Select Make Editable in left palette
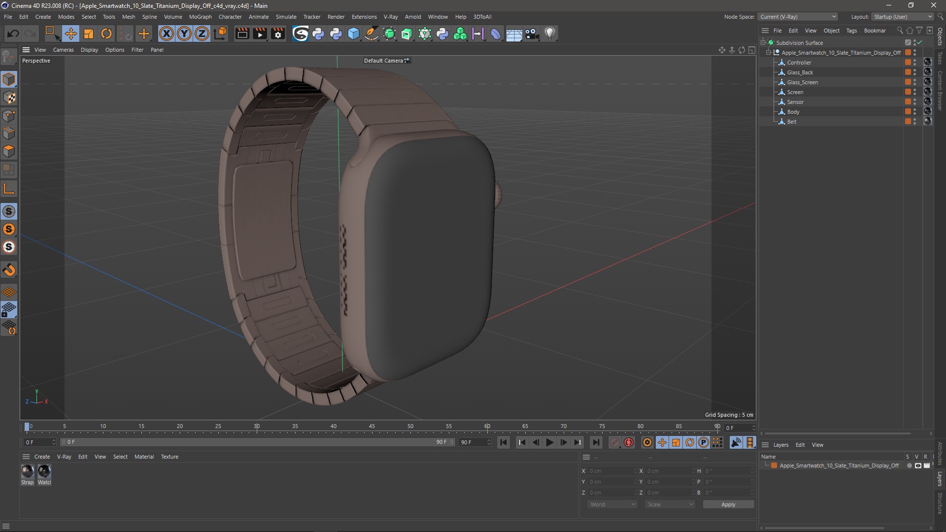The image size is (946, 532). point(9,57)
